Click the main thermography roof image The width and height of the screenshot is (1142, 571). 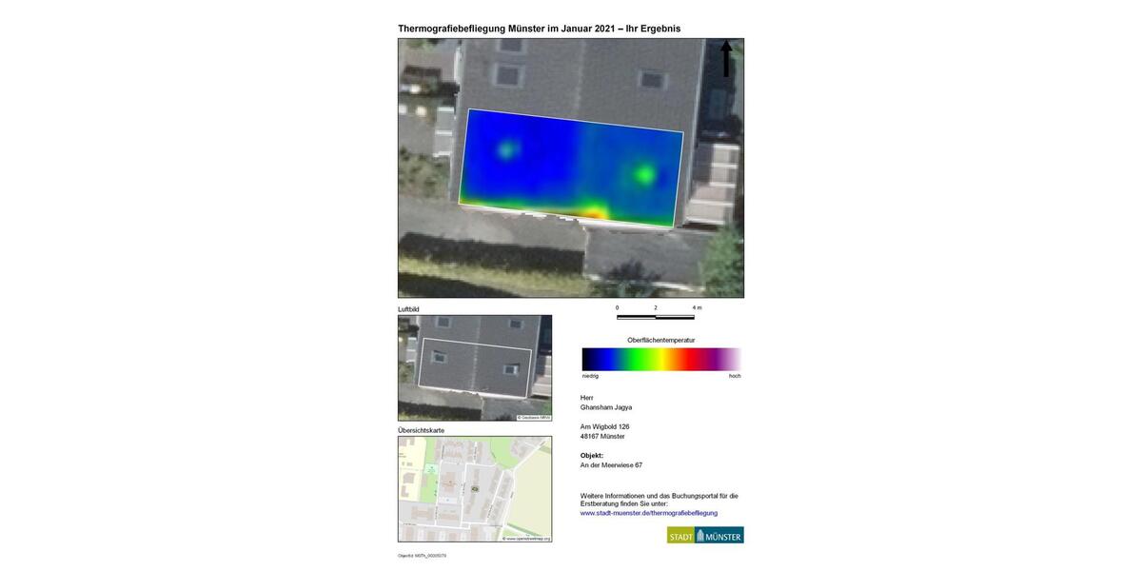(x=571, y=168)
